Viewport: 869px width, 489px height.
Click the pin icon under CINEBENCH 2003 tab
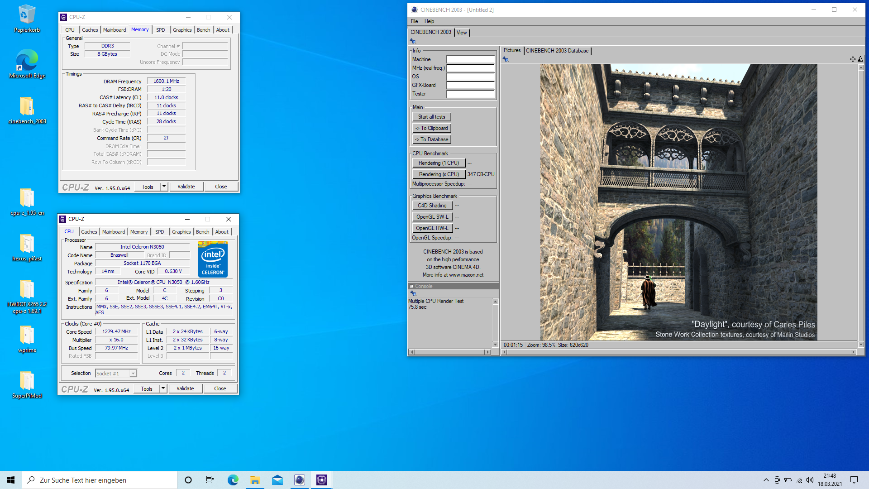pyautogui.click(x=413, y=41)
